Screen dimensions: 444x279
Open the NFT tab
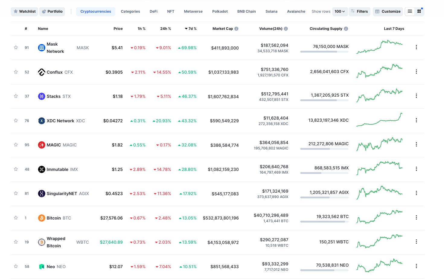[171, 11]
